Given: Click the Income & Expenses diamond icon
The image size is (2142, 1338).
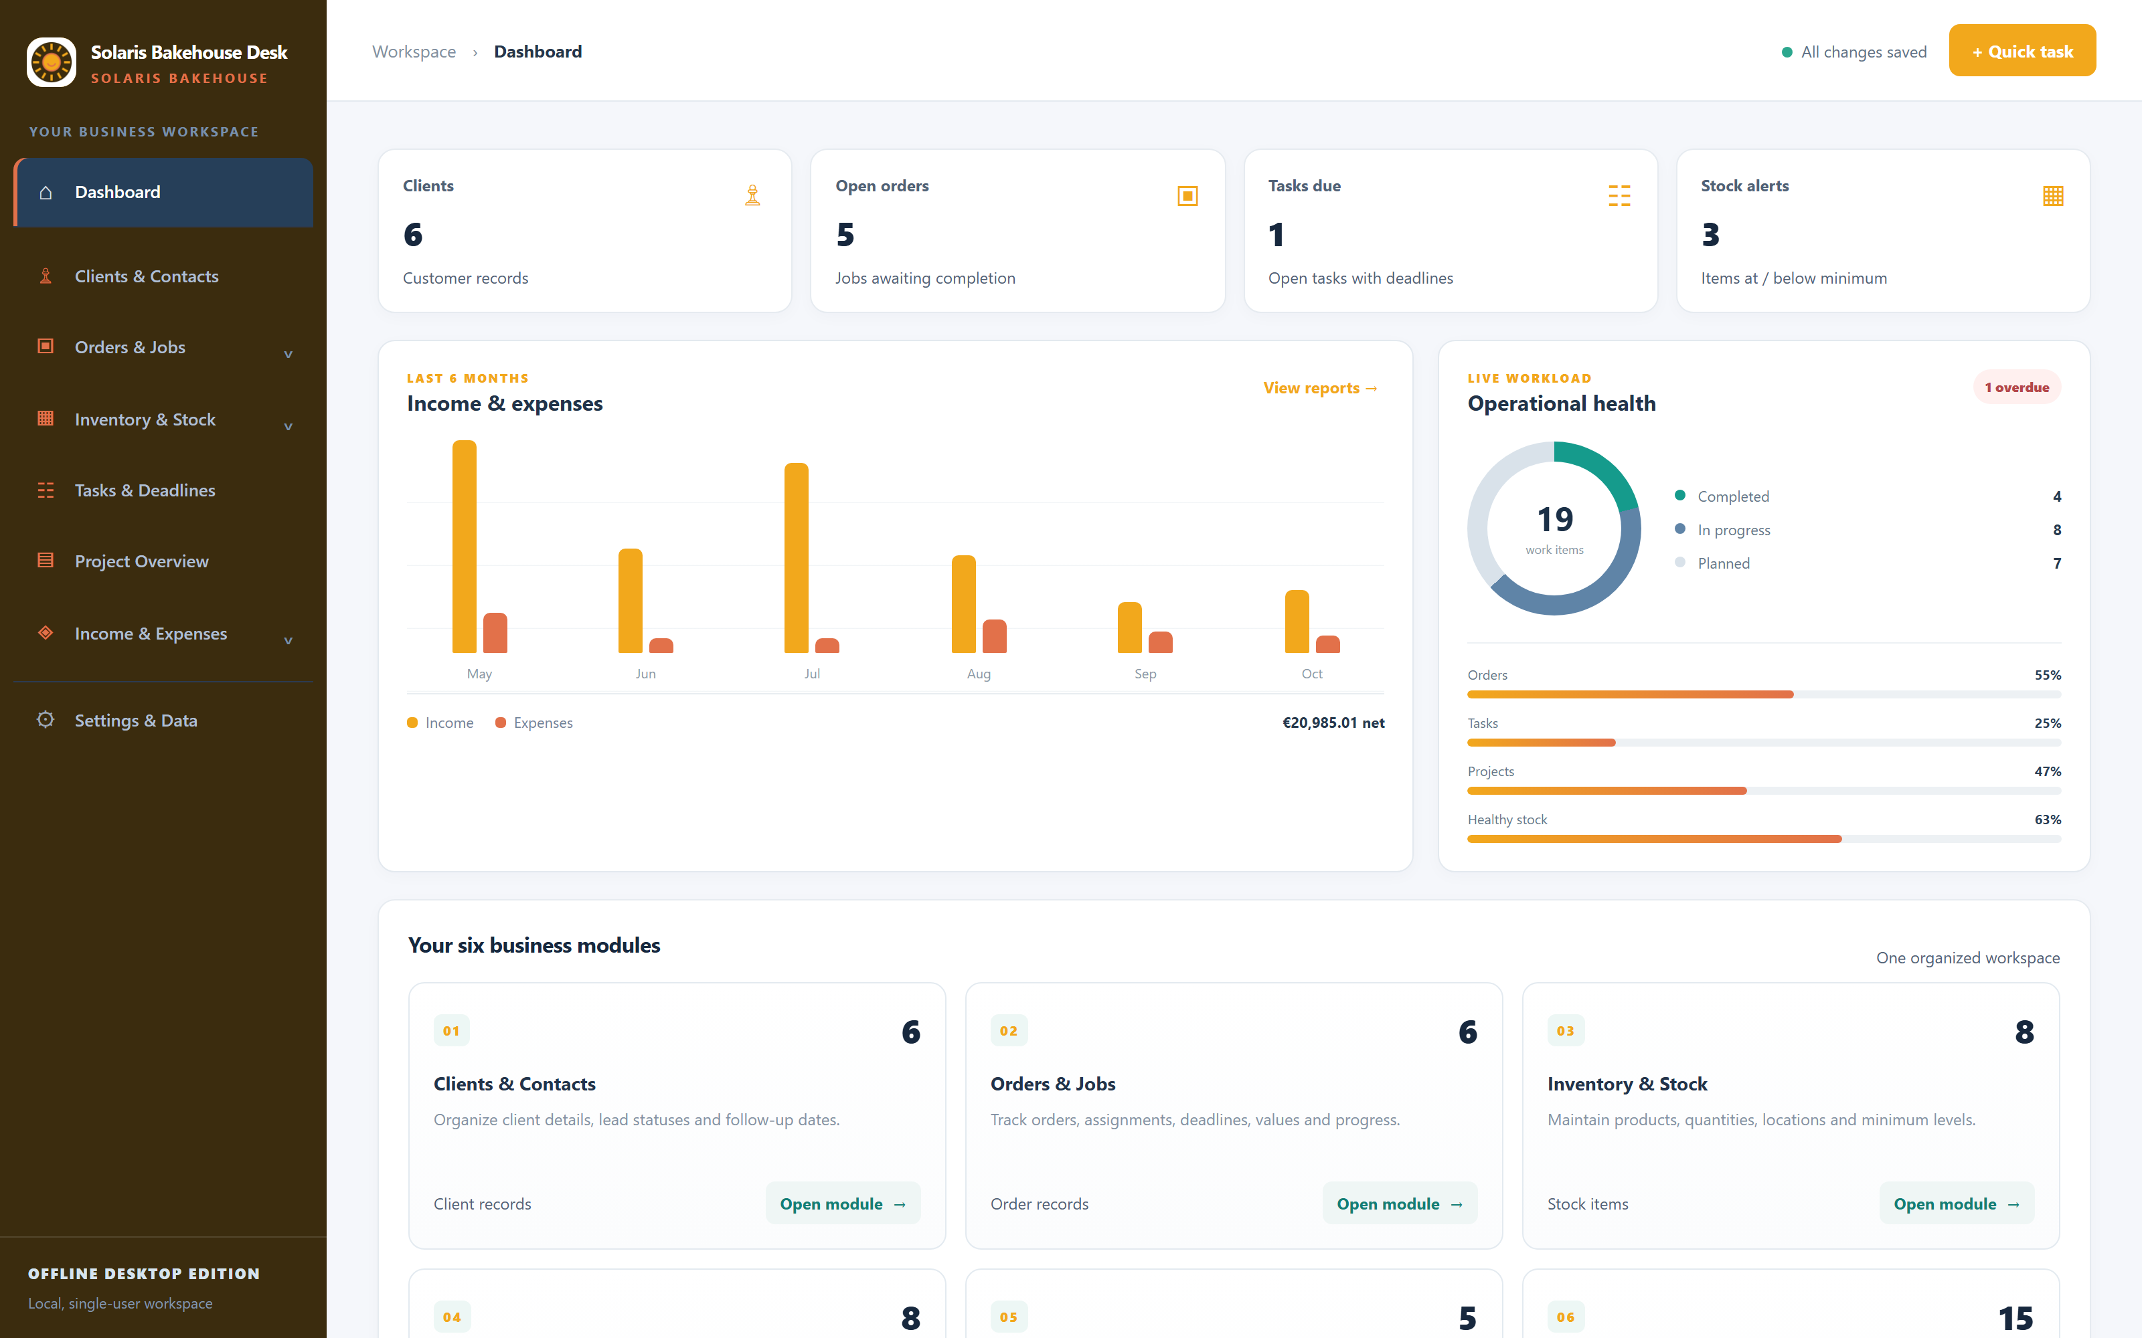Looking at the screenshot, I should point(46,633).
